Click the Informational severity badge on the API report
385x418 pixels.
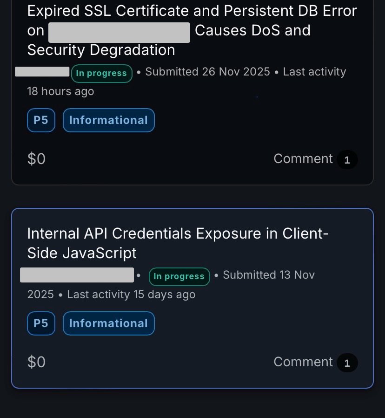tap(108, 323)
